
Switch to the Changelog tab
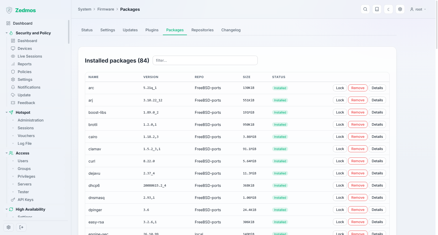[231, 30]
